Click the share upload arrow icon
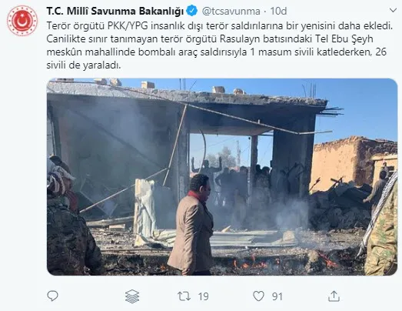This screenshot has height=311, width=402. tap(334, 296)
